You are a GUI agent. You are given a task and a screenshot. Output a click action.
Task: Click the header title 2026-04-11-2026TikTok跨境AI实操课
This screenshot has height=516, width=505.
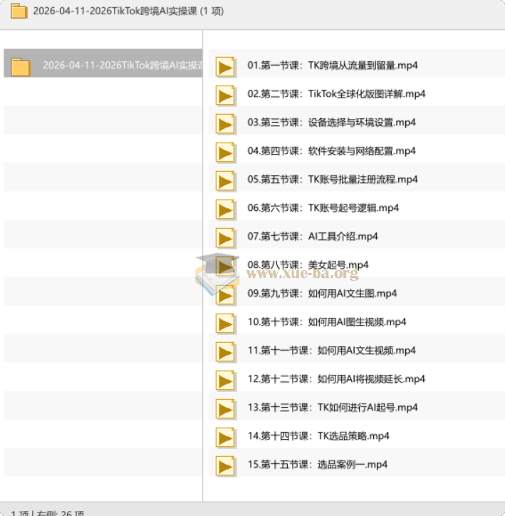tap(115, 11)
